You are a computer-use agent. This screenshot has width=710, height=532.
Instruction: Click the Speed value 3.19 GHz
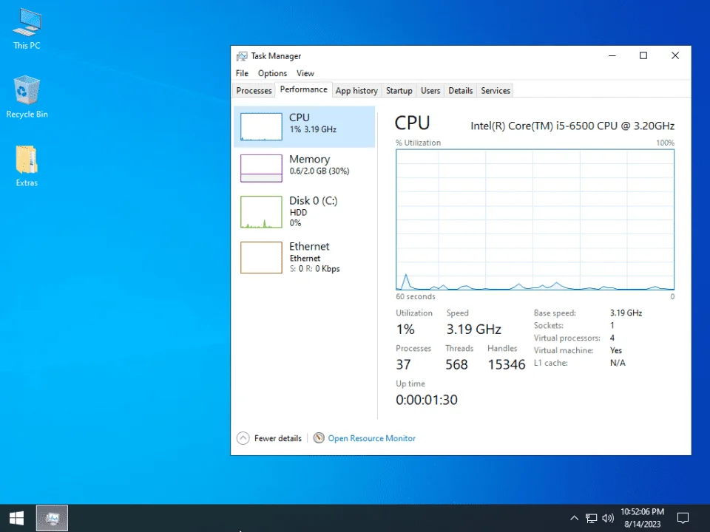473,330
